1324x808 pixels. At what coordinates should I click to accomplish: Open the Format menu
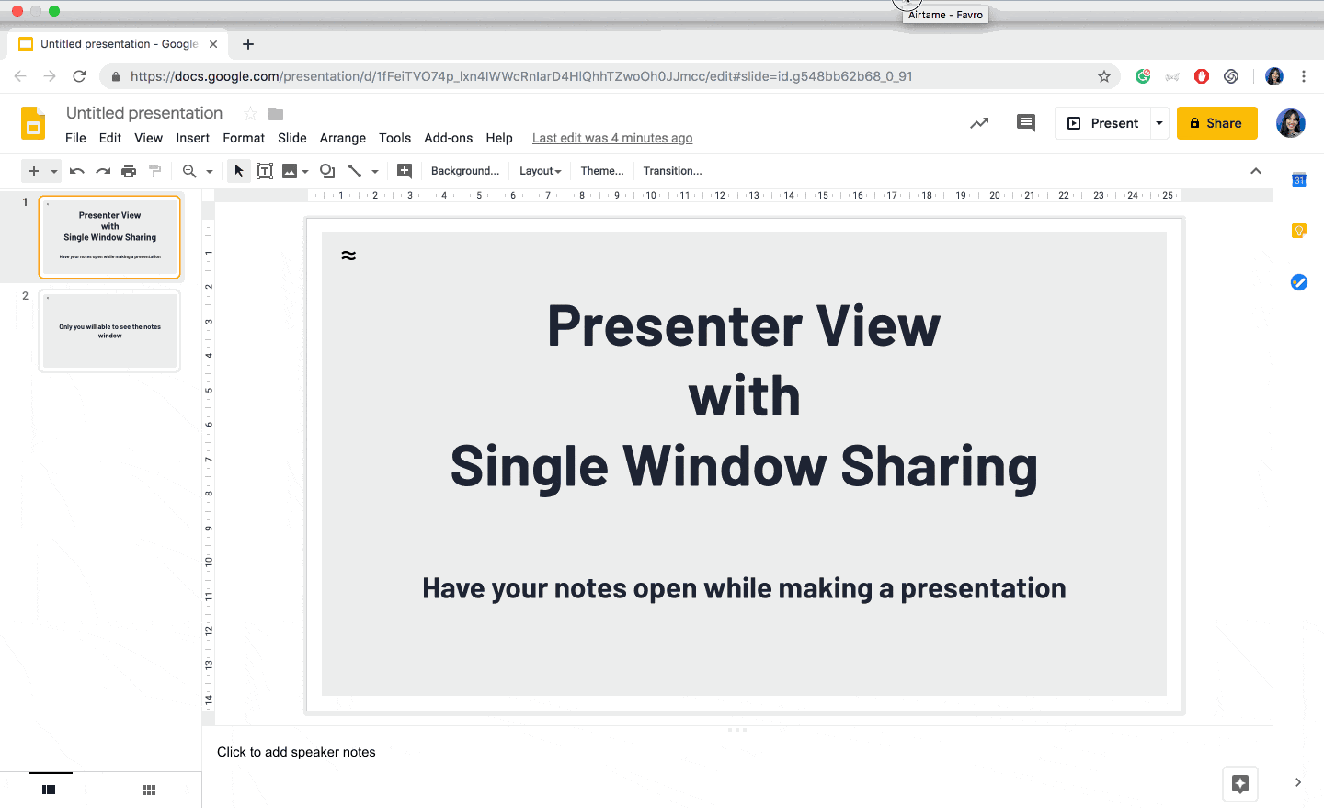pyautogui.click(x=244, y=138)
